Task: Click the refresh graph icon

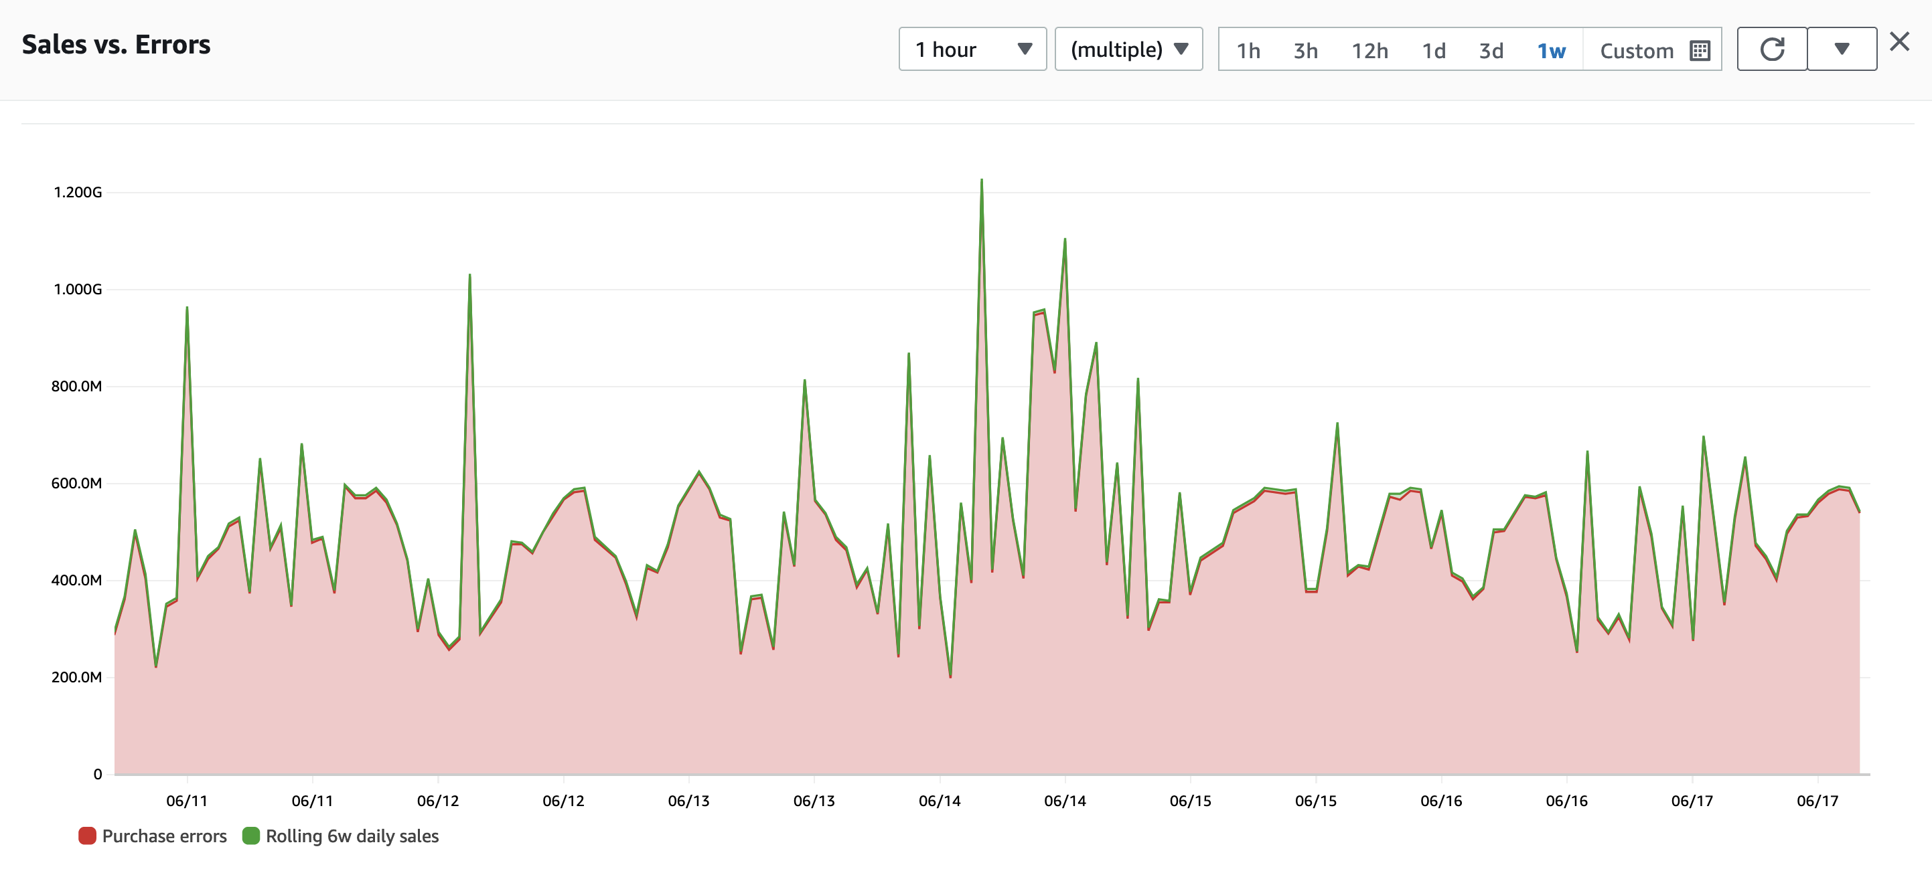Action: tap(1771, 50)
